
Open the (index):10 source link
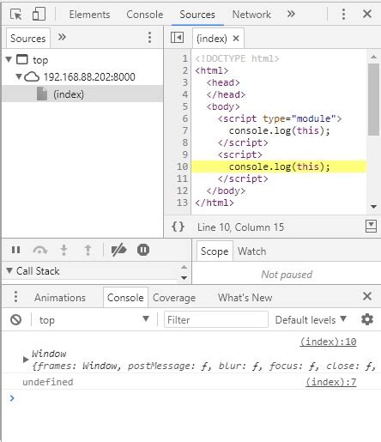(328, 342)
